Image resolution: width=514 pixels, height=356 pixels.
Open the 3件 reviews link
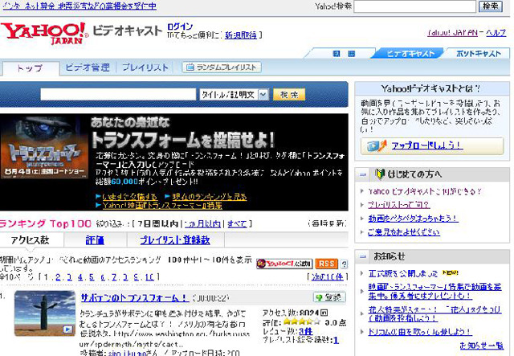305,331
